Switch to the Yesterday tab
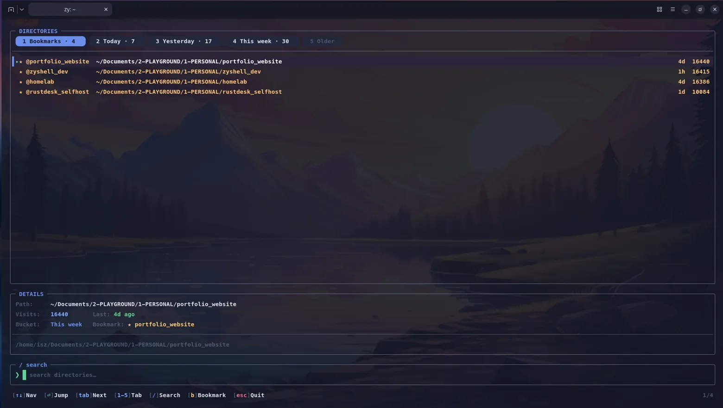This screenshot has width=723, height=408. (x=184, y=41)
